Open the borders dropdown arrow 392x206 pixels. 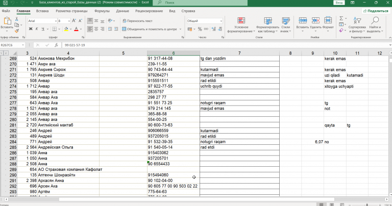click(59, 29)
